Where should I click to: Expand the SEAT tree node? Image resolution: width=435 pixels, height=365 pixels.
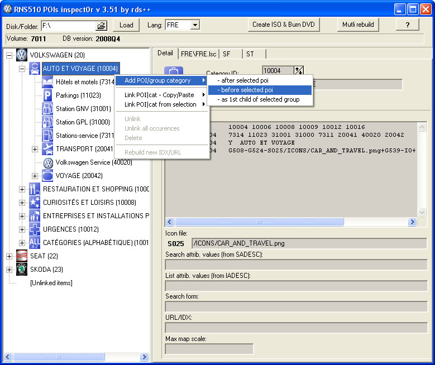pos(9,256)
